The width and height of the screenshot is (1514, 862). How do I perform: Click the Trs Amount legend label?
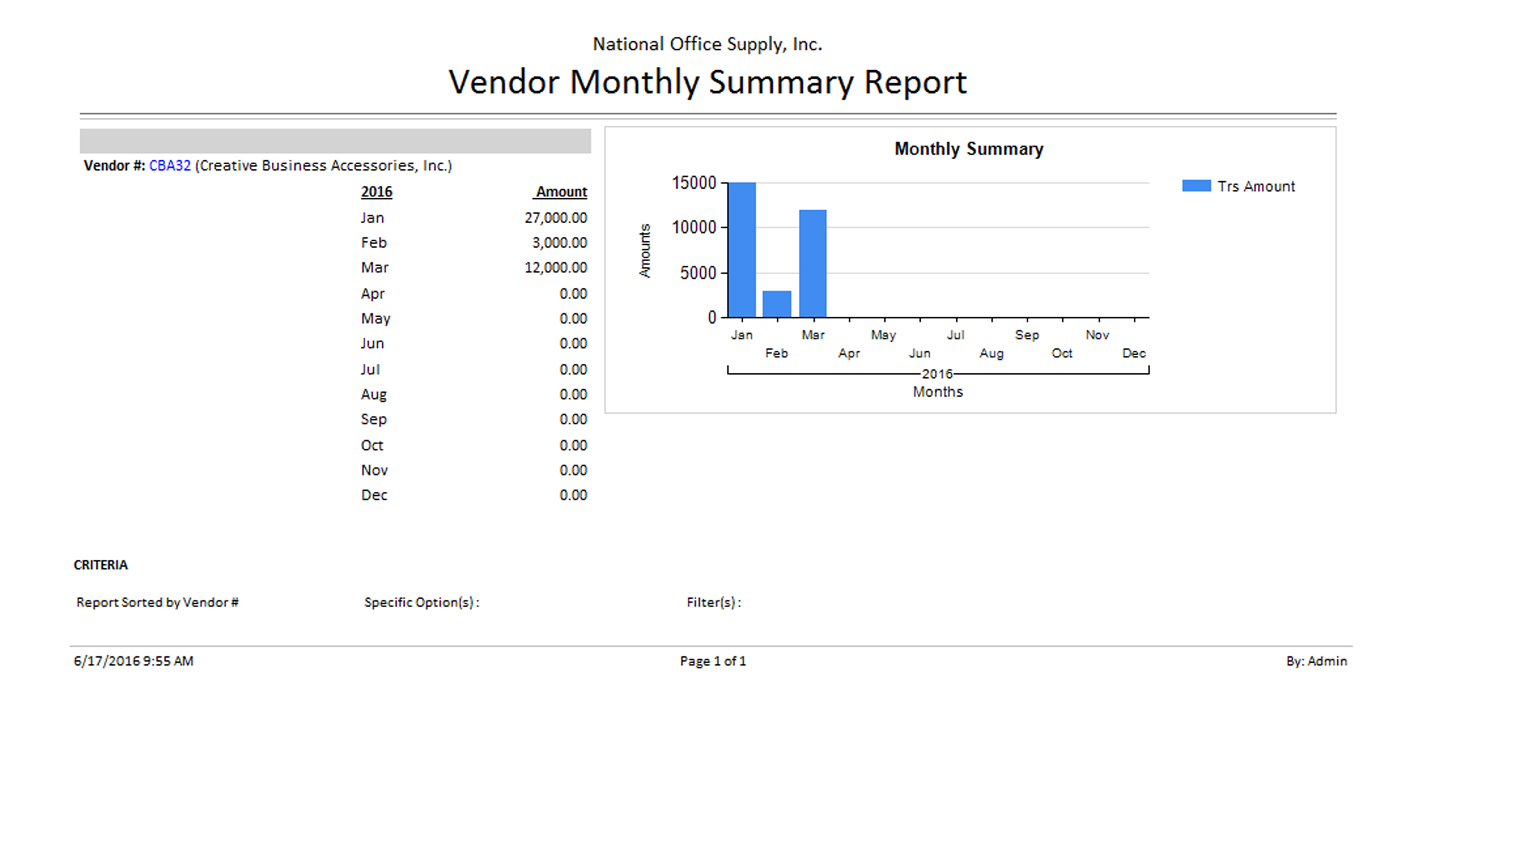1256,187
